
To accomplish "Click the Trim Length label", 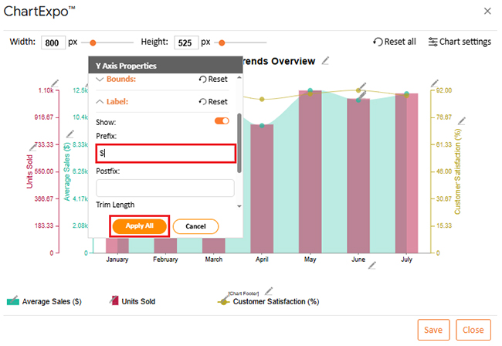I will point(115,205).
